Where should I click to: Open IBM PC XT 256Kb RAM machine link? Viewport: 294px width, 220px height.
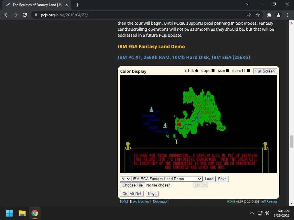pyautogui.click(x=184, y=57)
